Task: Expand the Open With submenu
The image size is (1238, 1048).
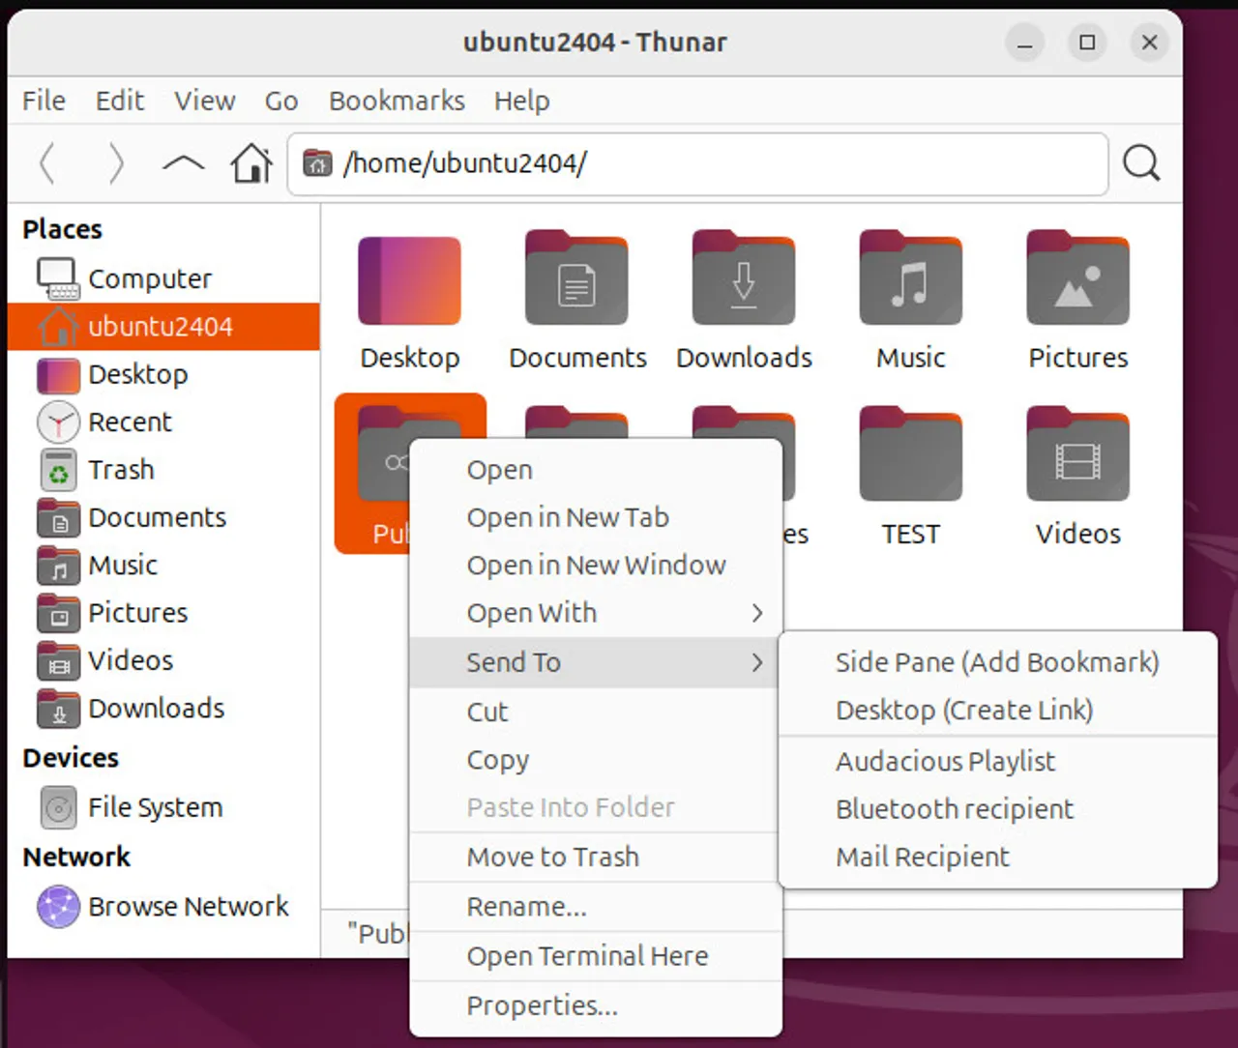Action: [x=531, y=613]
